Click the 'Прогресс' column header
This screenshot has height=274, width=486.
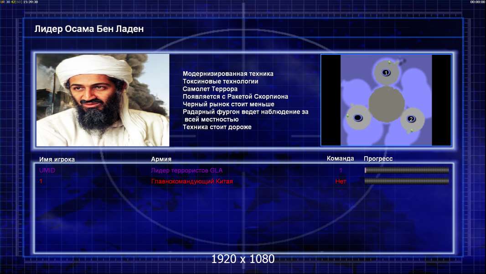[378, 159]
